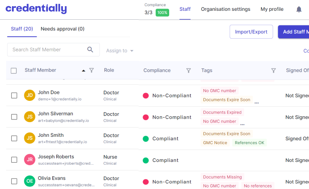The height and width of the screenshot is (189, 309).
Task: Click John Smith's JS avatar
Action: (30, 138)
